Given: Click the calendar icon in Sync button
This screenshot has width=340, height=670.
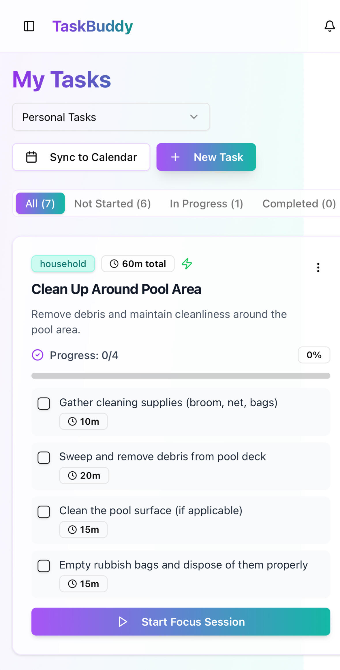Looking at the screenshot, I should [31, 157].
